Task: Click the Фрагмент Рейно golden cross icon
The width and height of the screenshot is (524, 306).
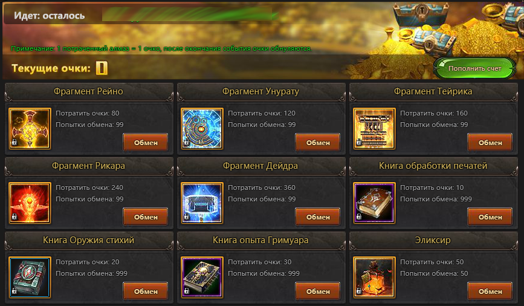Action: pos(30,128)
